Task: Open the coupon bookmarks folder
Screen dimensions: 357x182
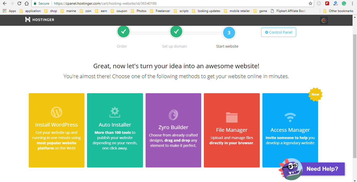Action: (119, 11)
